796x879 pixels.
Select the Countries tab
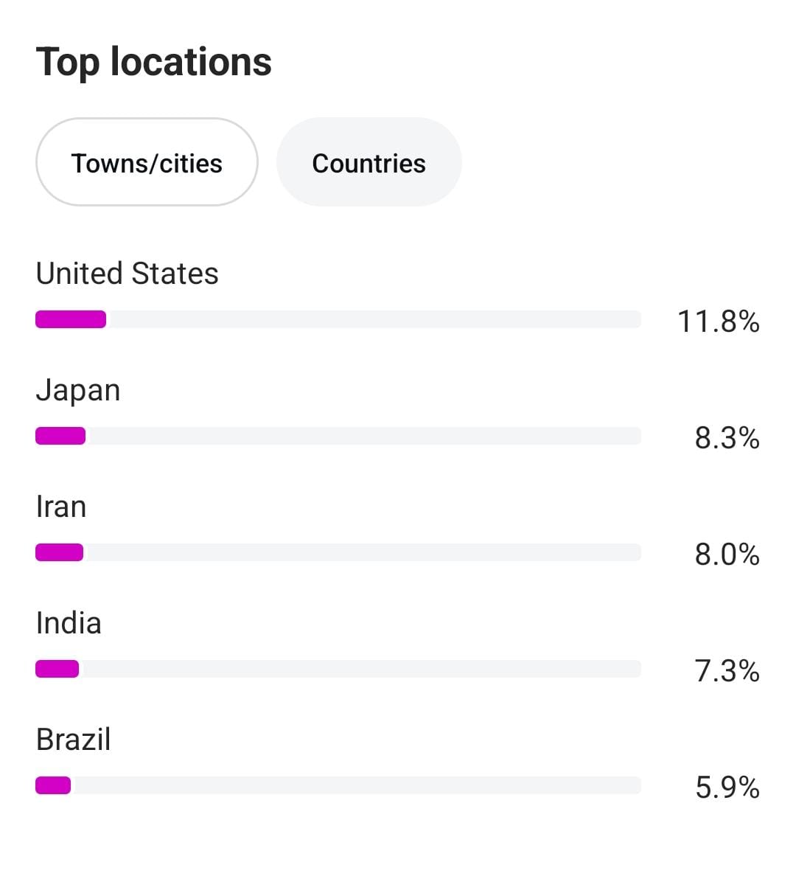(x=369, y=162)
